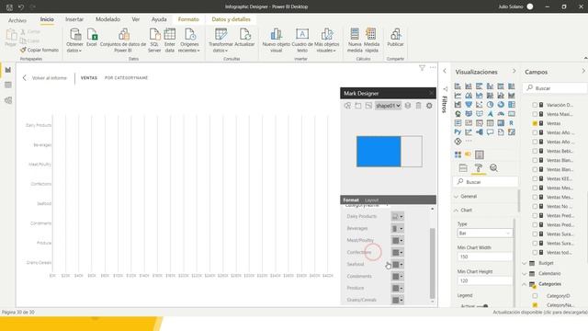
Task: Click the Publicar button
Action: (395, 38)
